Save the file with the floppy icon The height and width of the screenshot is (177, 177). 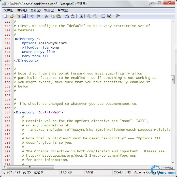[24, 16]
